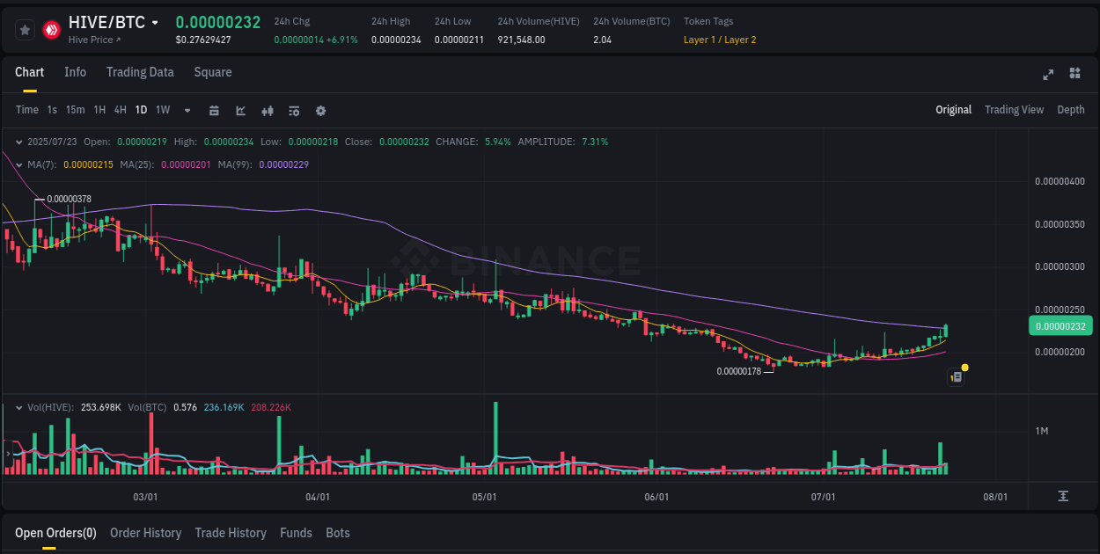This screenshot has width=1100, height=554.
Task: Open the layout widgets icon
Action: click(1075, 75)
